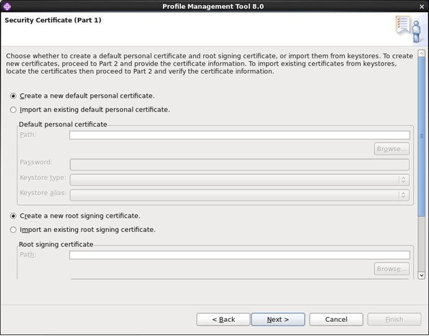429x336 pixels.
Task: Click the scrollbar down arrow
Action: click(422, 275)
